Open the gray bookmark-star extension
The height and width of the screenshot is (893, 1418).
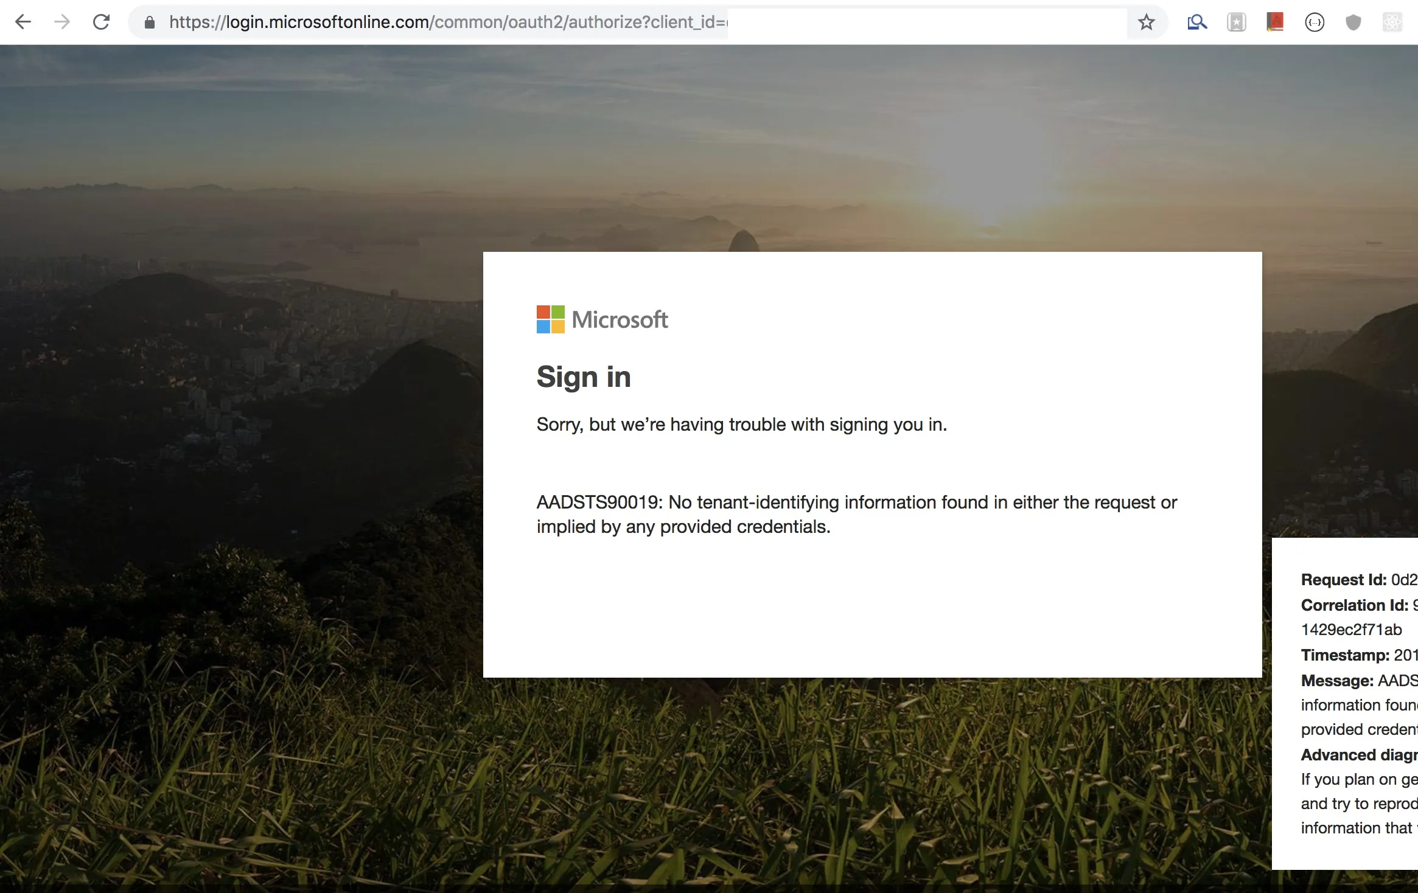(1236, 23)
